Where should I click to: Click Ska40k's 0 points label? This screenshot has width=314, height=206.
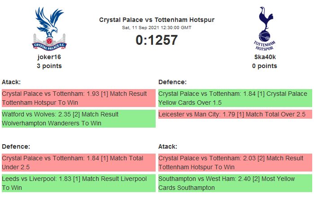tap(264, 66)
